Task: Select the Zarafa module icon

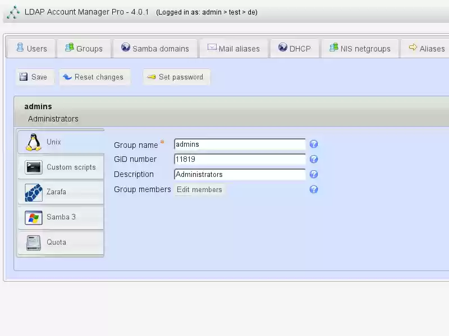Action: click(x=33, y=192)
